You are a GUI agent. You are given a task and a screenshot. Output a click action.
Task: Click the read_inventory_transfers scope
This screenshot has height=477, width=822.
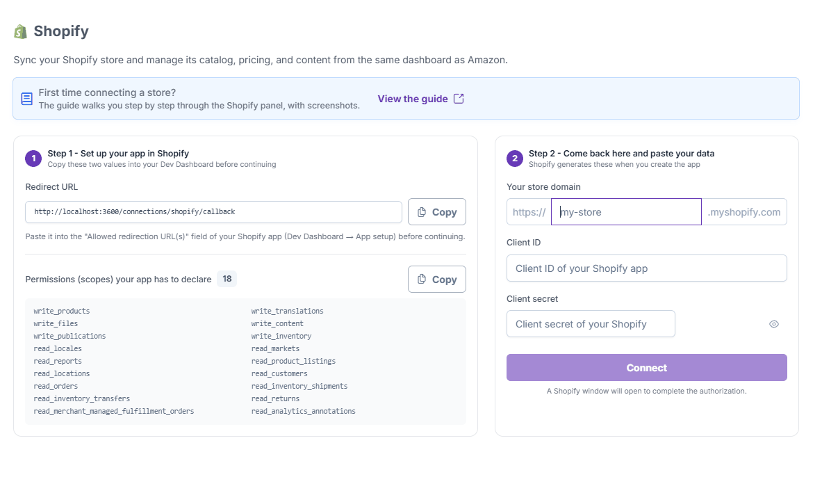(82, 399)
